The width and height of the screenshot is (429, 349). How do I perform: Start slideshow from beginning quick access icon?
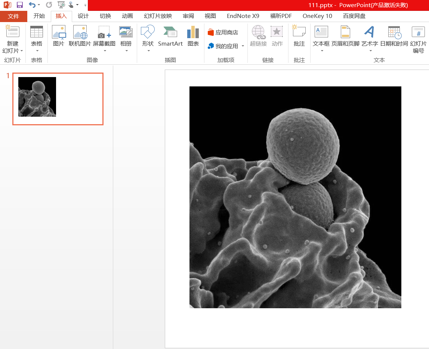click(x=61, y=5)
